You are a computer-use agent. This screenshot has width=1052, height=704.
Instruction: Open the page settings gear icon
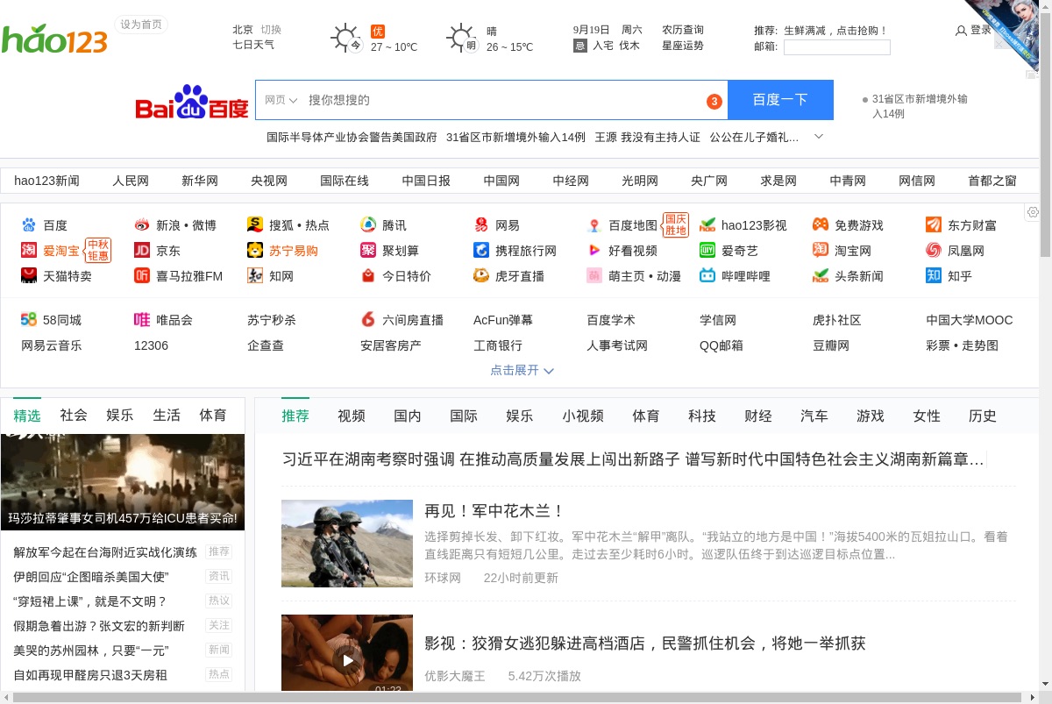tap(1034, 213)
